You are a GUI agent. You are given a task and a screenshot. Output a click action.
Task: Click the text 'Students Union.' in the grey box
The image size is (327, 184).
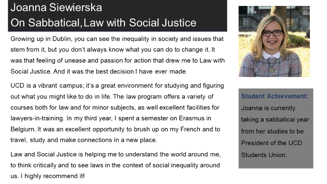264,155
